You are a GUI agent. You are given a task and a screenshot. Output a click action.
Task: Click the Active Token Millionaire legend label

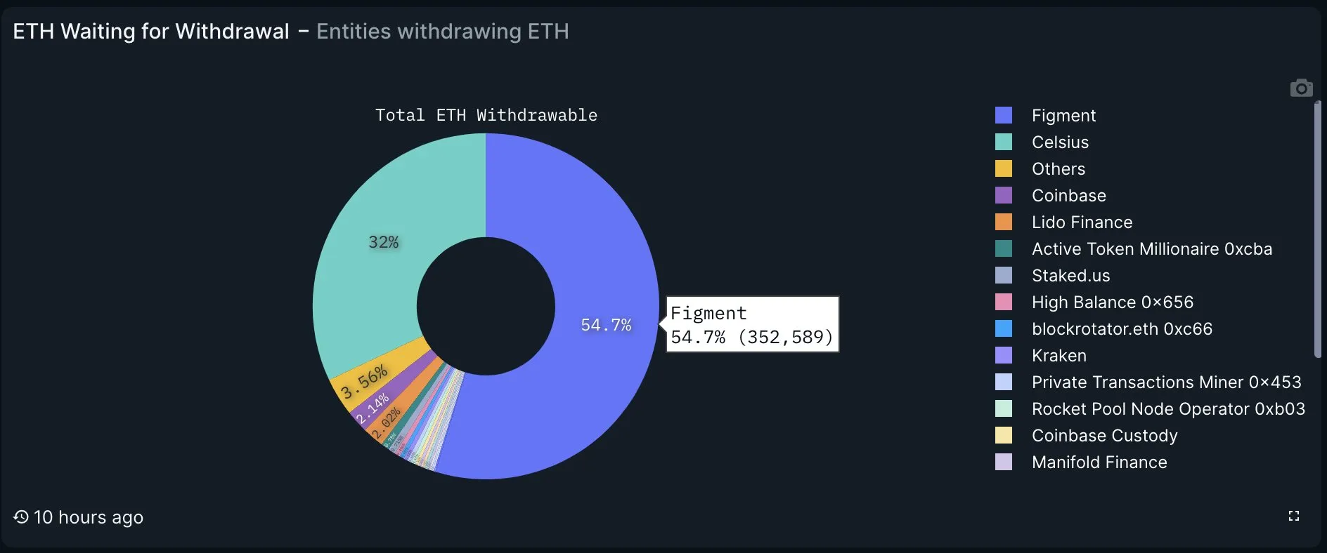pos(1151,248)
